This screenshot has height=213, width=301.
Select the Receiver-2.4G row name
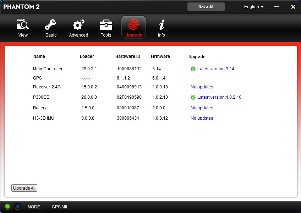[x=46, y=87]
